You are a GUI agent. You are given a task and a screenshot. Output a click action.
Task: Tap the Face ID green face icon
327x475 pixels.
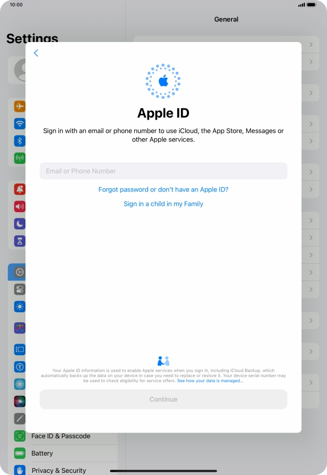click(20, 436)
